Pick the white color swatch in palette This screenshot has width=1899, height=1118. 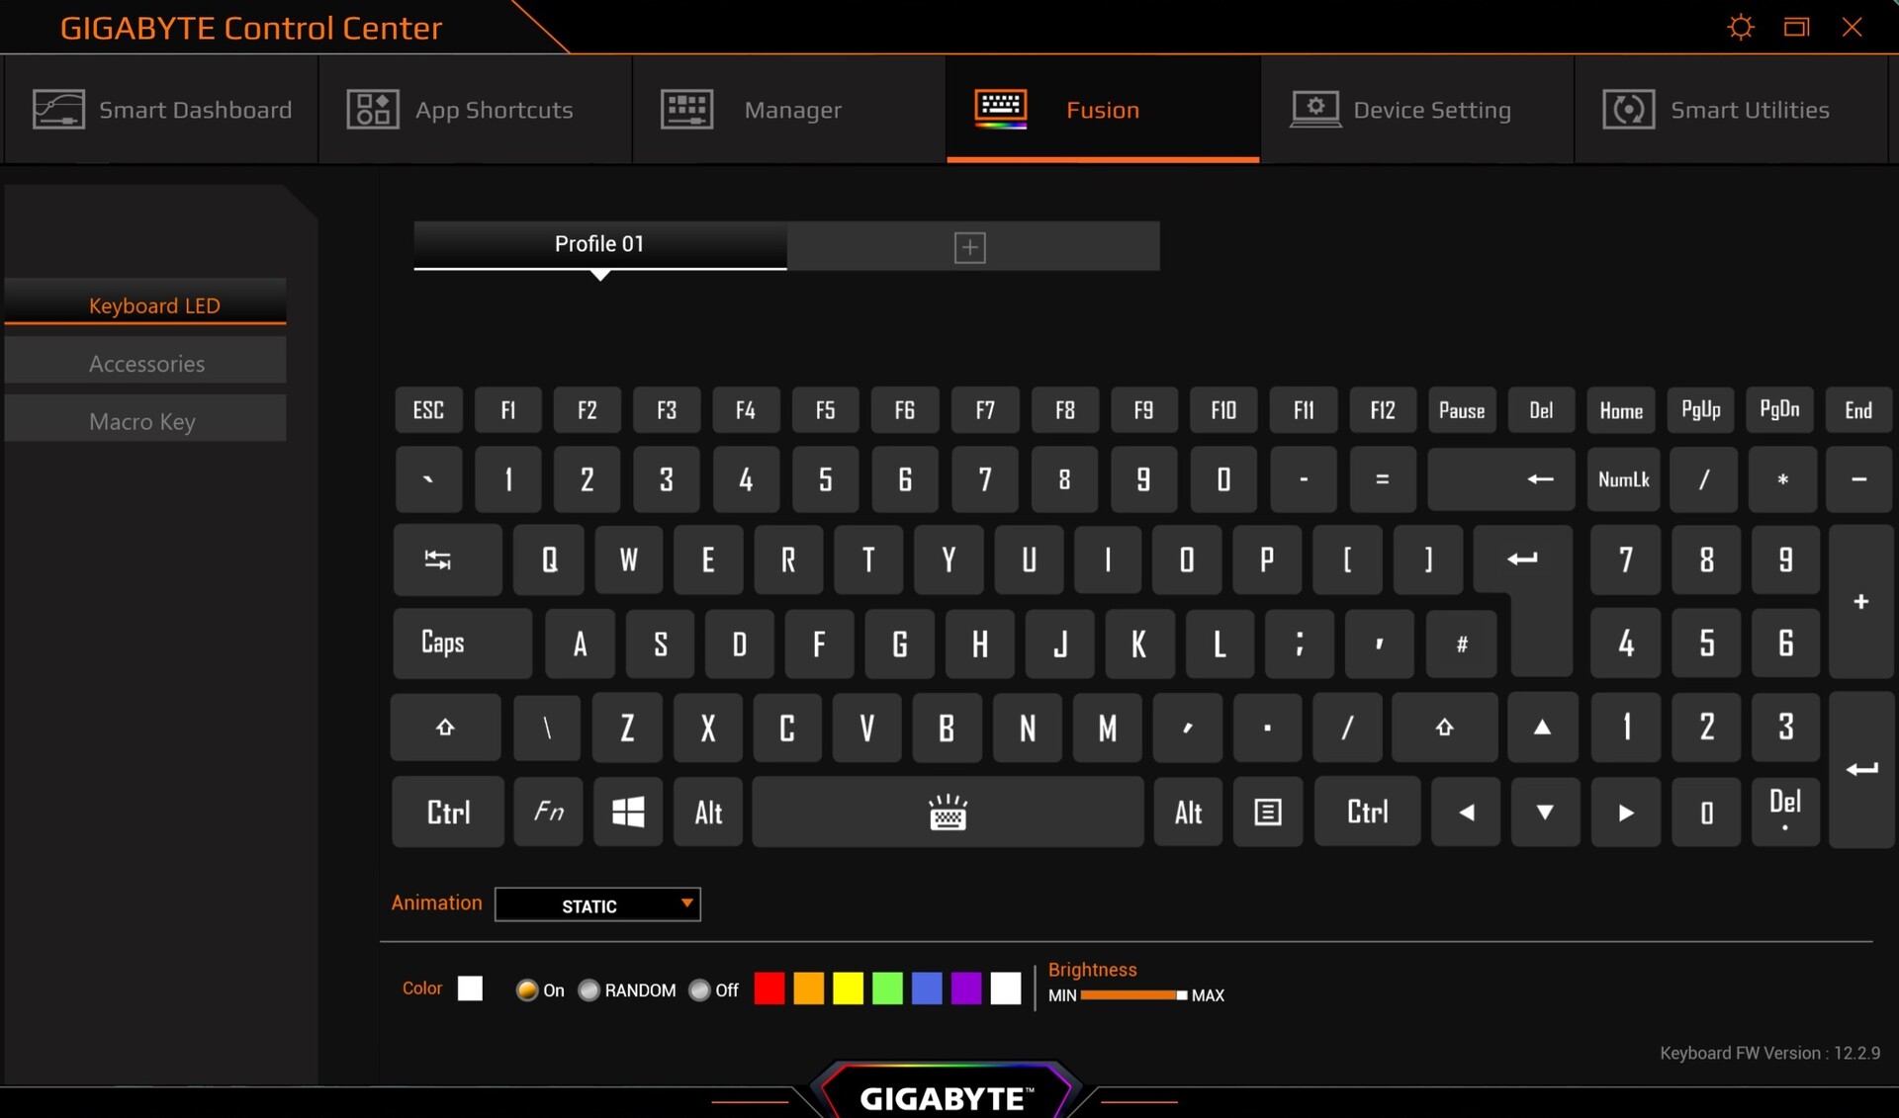(1006, 989)
